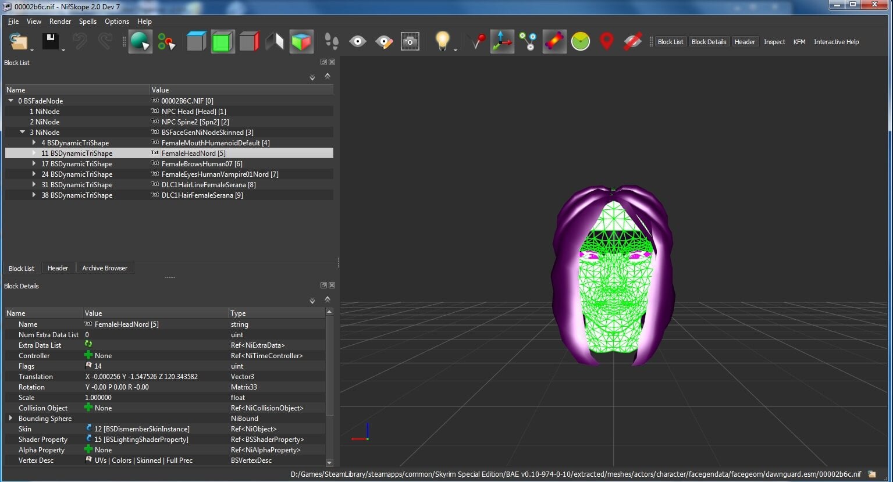Screen dimensions: 893x482
Task: Click the red pin marker toolbar icon
Action: click(476, 42)
